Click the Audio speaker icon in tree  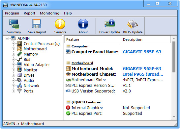pyautogui.click(x=19, y=80)
